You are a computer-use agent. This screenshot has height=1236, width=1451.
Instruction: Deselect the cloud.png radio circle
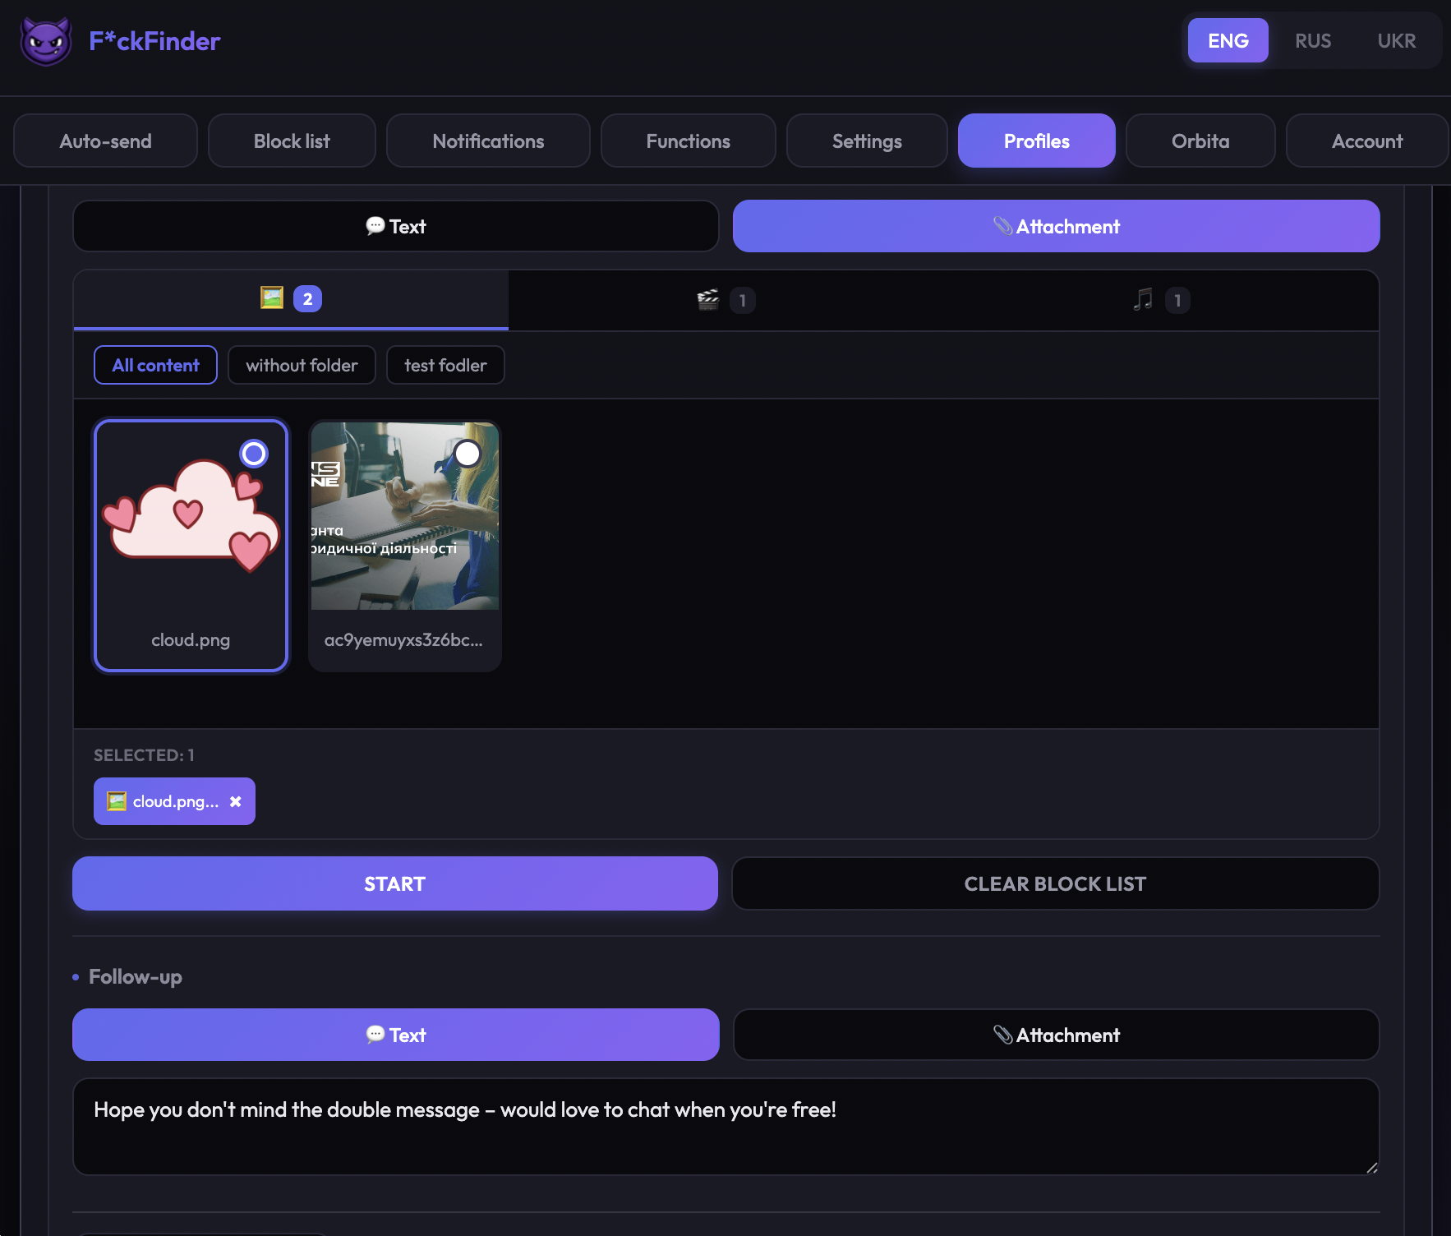(x=254, y=454)
